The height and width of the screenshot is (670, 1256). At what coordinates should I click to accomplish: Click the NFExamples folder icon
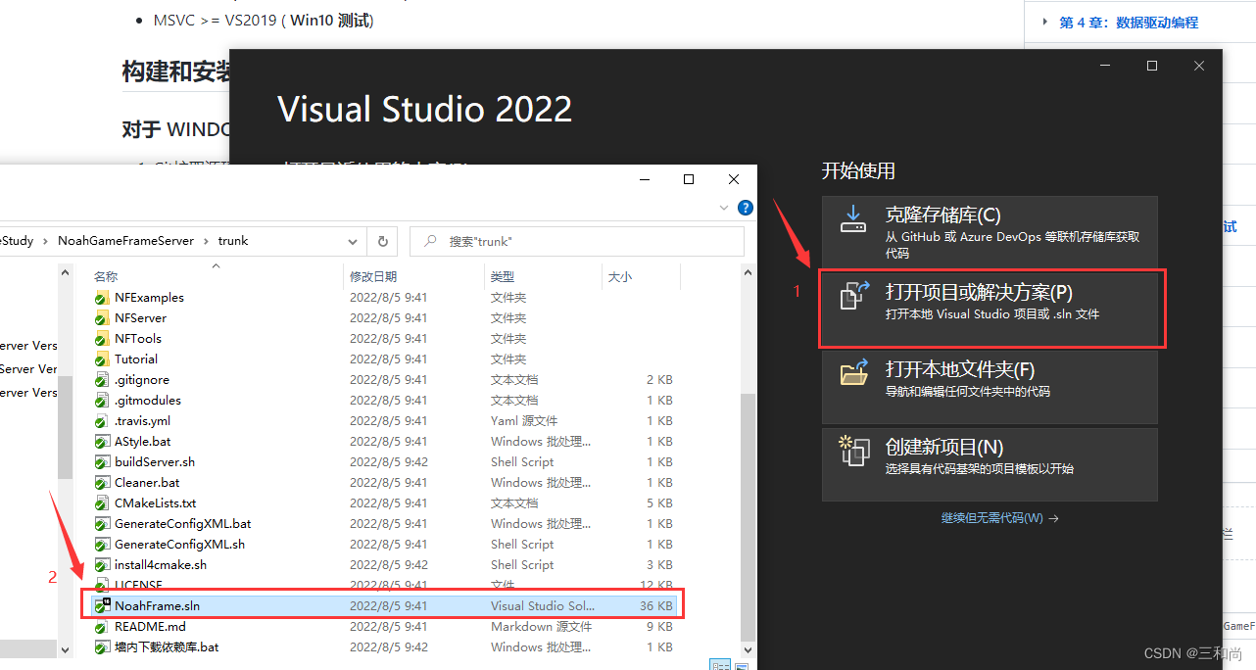point(101,298)
